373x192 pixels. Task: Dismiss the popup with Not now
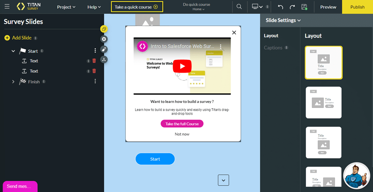point(182,134)
